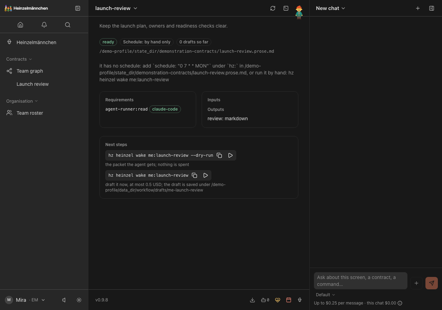Open the terminal panel icon

286,8
